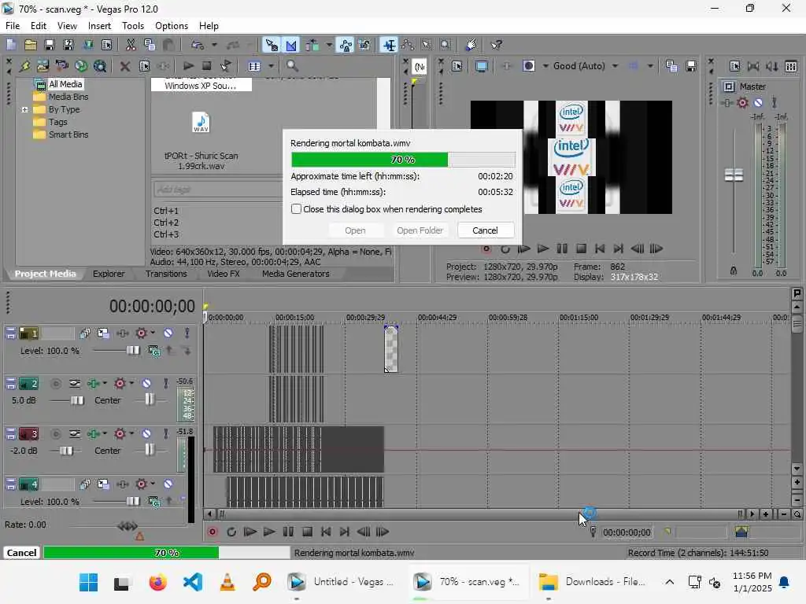Open the Insert menu
This screenshot has height=604, width=806.
[99, 26]
